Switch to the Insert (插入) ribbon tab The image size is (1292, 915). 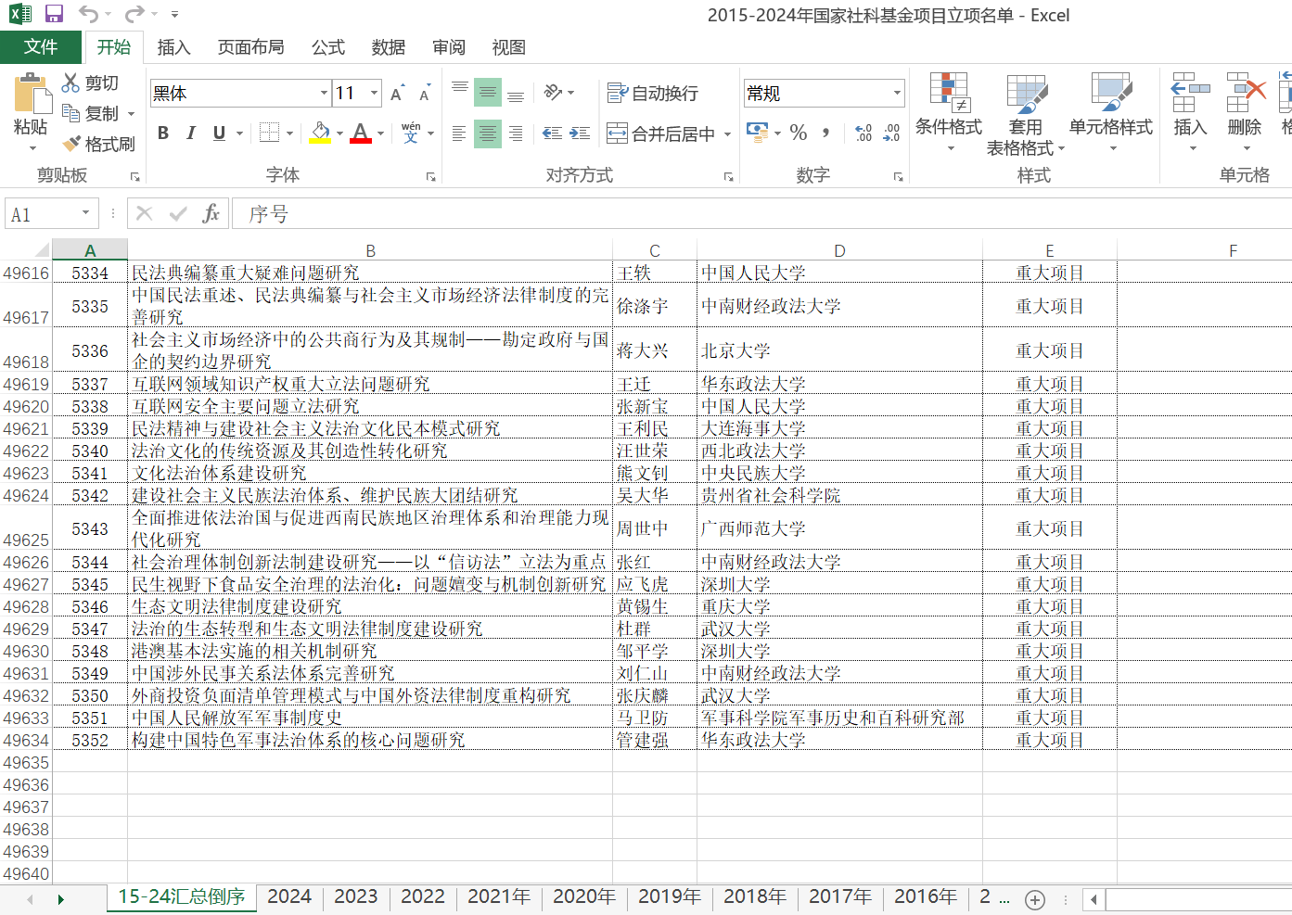click(173, 47)
